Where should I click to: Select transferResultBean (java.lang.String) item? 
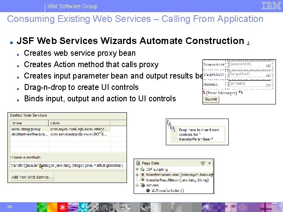[177, 180]
